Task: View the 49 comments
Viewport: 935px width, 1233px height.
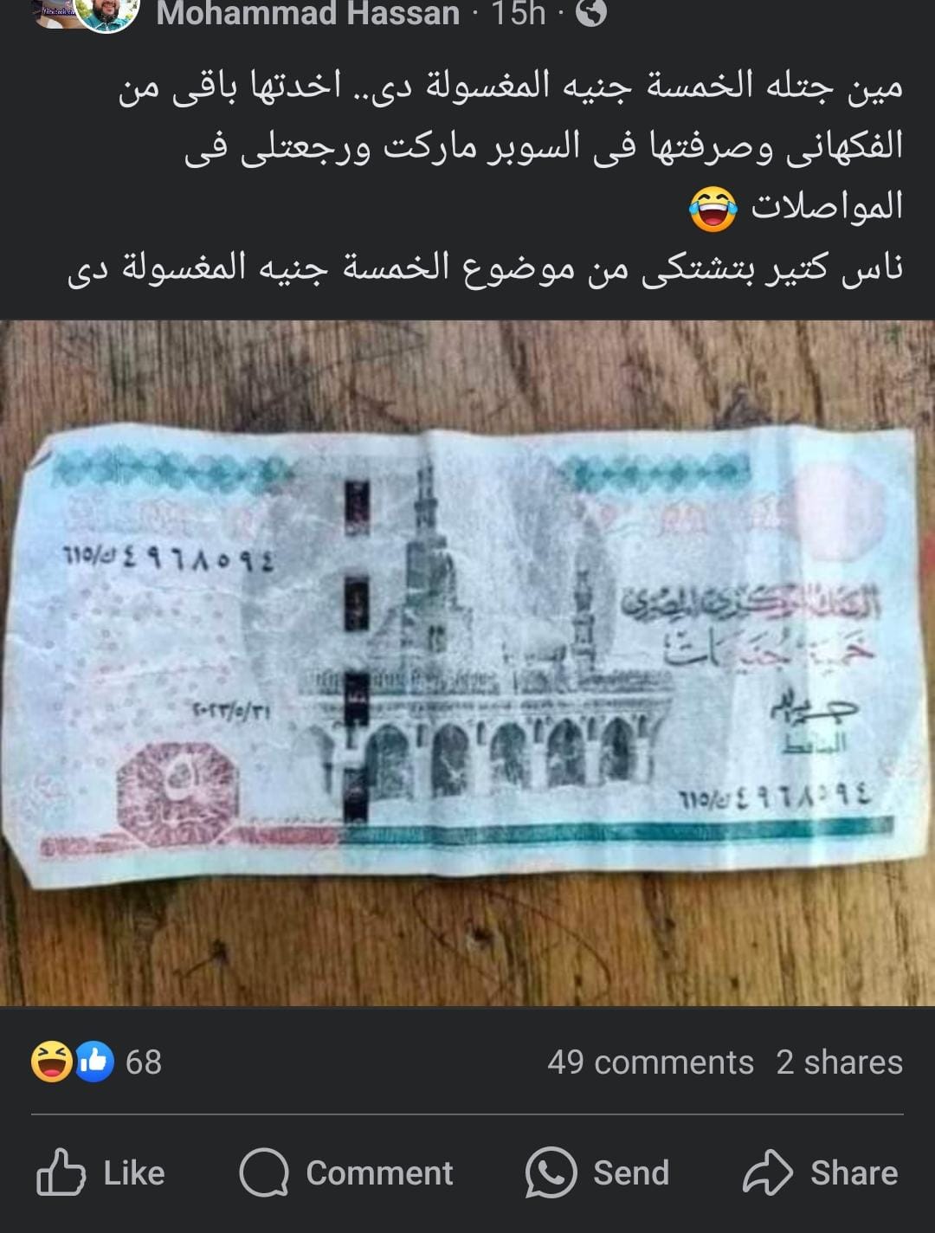Action: coord(650,1062)
